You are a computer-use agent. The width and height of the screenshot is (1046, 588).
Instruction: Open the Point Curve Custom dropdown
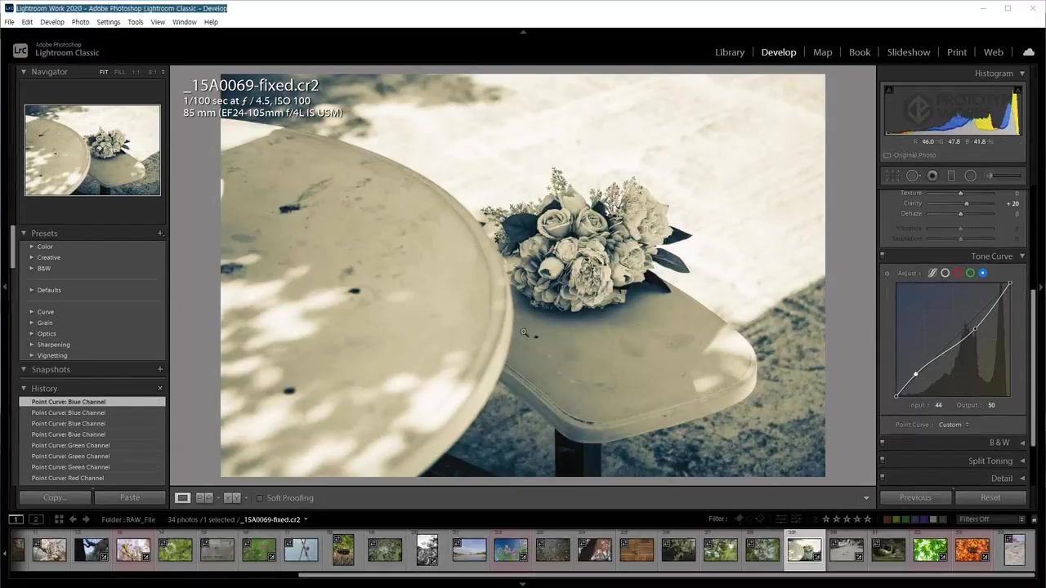pyautogui.click(x=953, y=425)
